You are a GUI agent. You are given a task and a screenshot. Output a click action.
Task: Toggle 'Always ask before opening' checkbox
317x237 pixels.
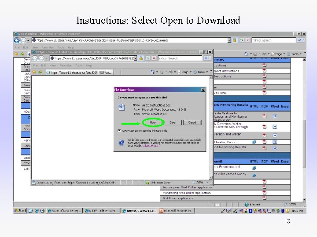(119, 131)
